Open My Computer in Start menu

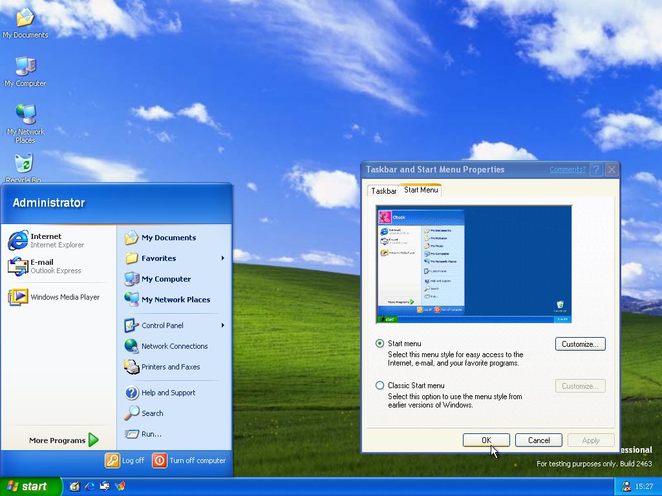pyautogui.click(x=165, y=279)
